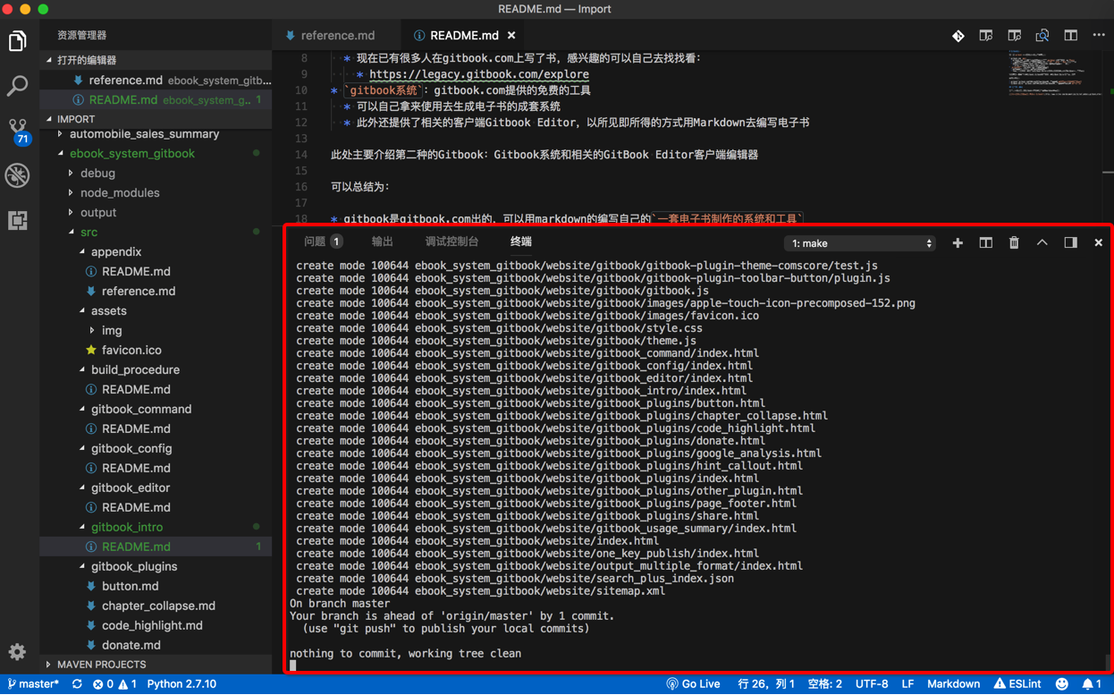The image size is (1114, 695).
Task: Select Python 2.7.10 interpreter
Action: [x=181, y=684]
